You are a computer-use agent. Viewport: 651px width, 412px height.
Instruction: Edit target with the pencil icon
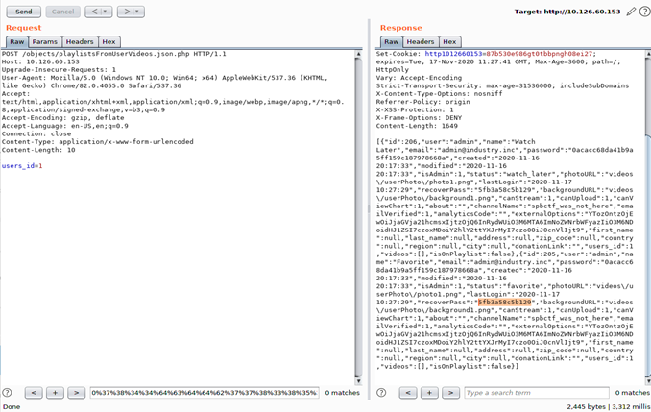(631, 12)
